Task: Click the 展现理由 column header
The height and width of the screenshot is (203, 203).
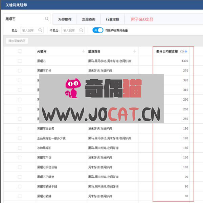Action: [94, 51]
